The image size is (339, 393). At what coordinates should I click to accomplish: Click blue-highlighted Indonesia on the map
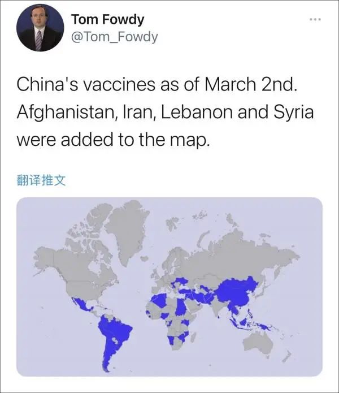pyautogui.click(x=250, y=325)
